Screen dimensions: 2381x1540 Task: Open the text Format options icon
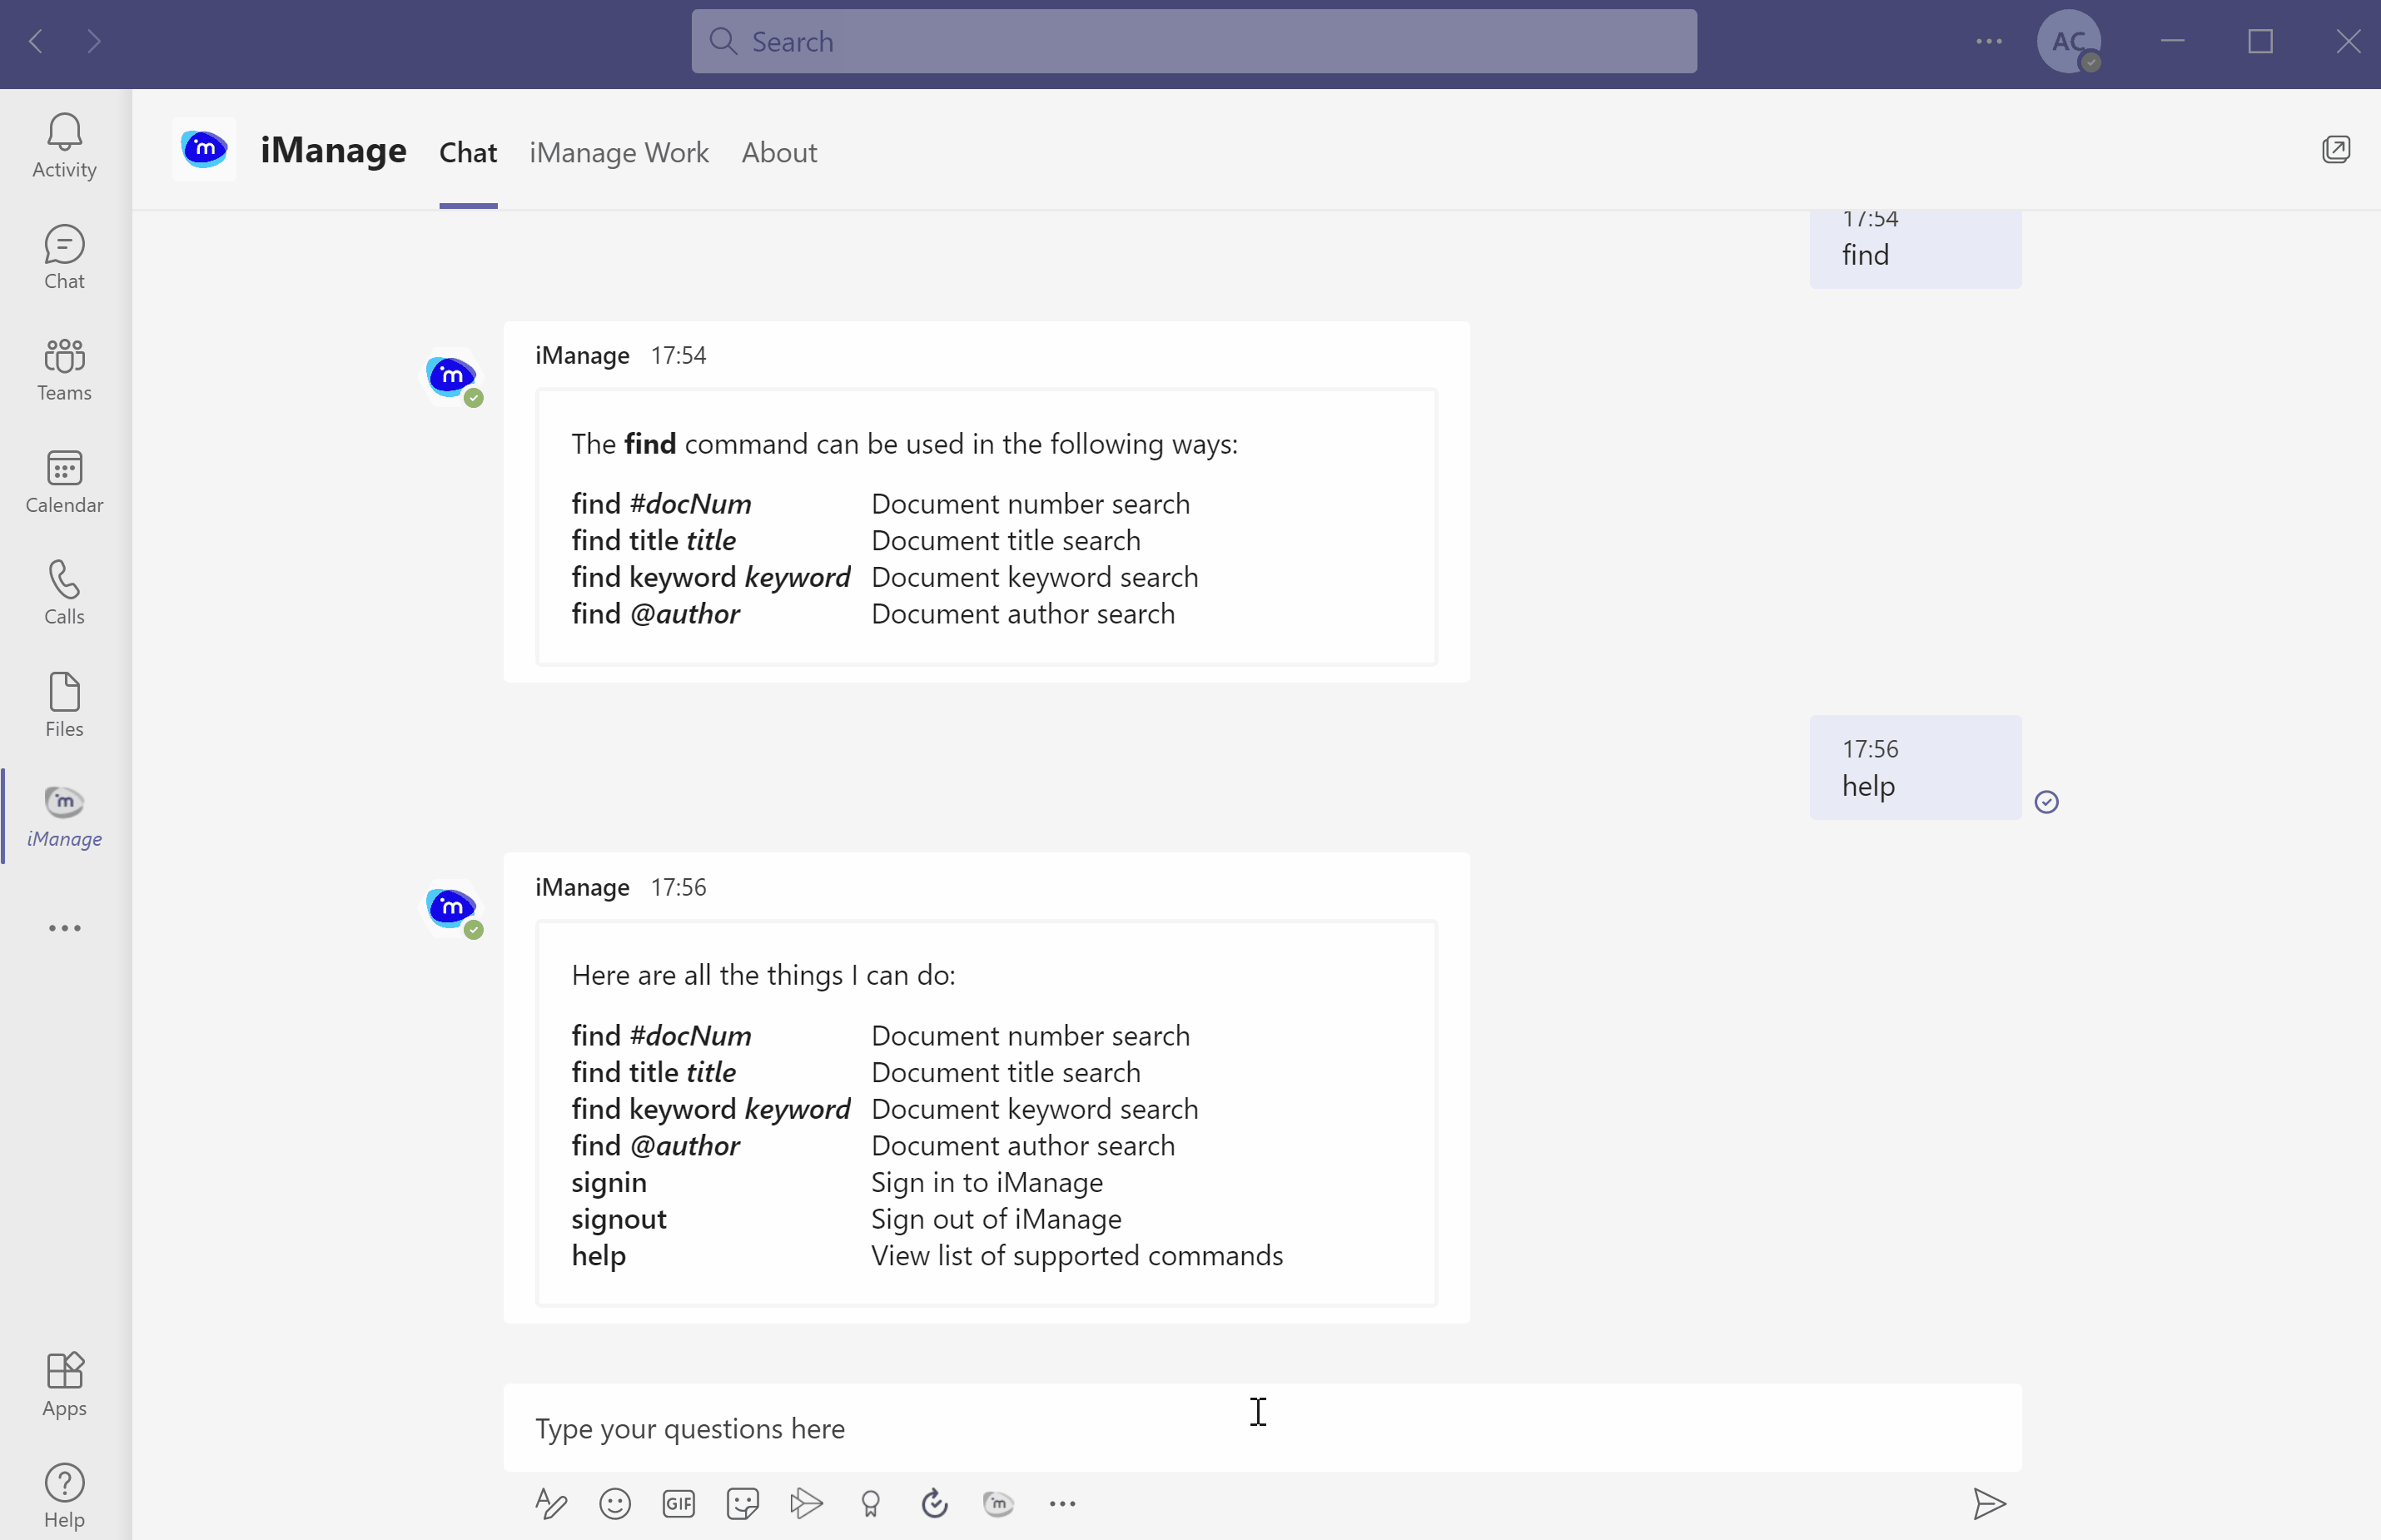pos(551,1503)
